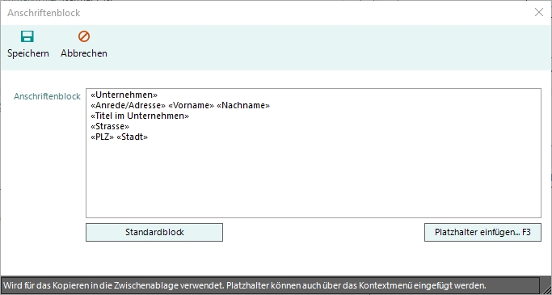
Task: Click the «Strasse» placeholder
Action: 110,126
